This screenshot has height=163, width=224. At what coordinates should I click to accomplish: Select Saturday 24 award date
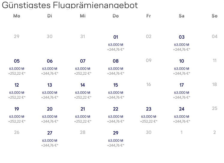point(182,114)
